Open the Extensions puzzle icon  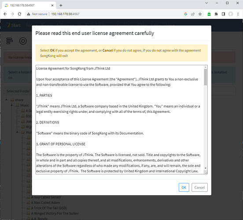[x=216, y=14]
